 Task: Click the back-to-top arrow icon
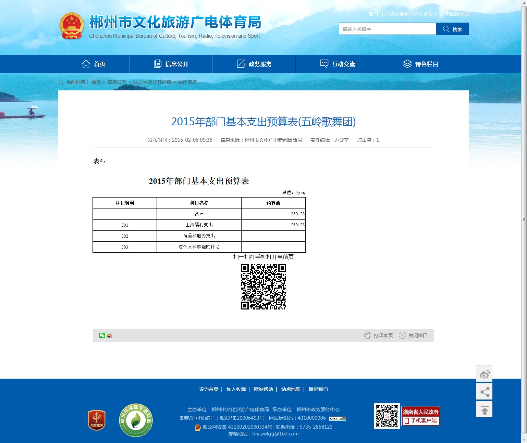pyautogui.click(x=484, y=409)
